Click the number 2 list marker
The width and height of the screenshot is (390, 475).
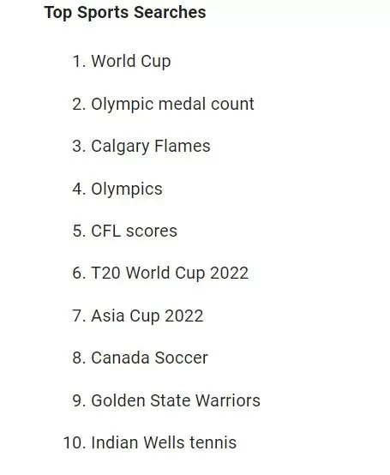pyautogui.click(x=80, y=104)
